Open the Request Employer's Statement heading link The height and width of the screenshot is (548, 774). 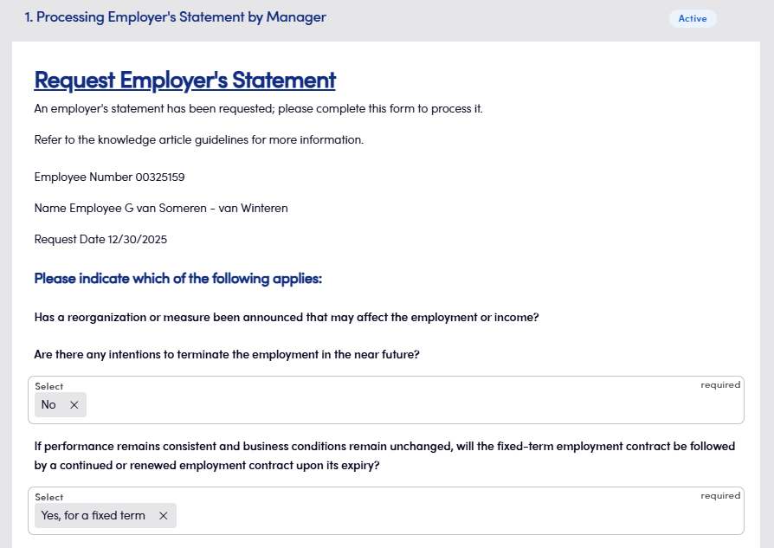184,81
